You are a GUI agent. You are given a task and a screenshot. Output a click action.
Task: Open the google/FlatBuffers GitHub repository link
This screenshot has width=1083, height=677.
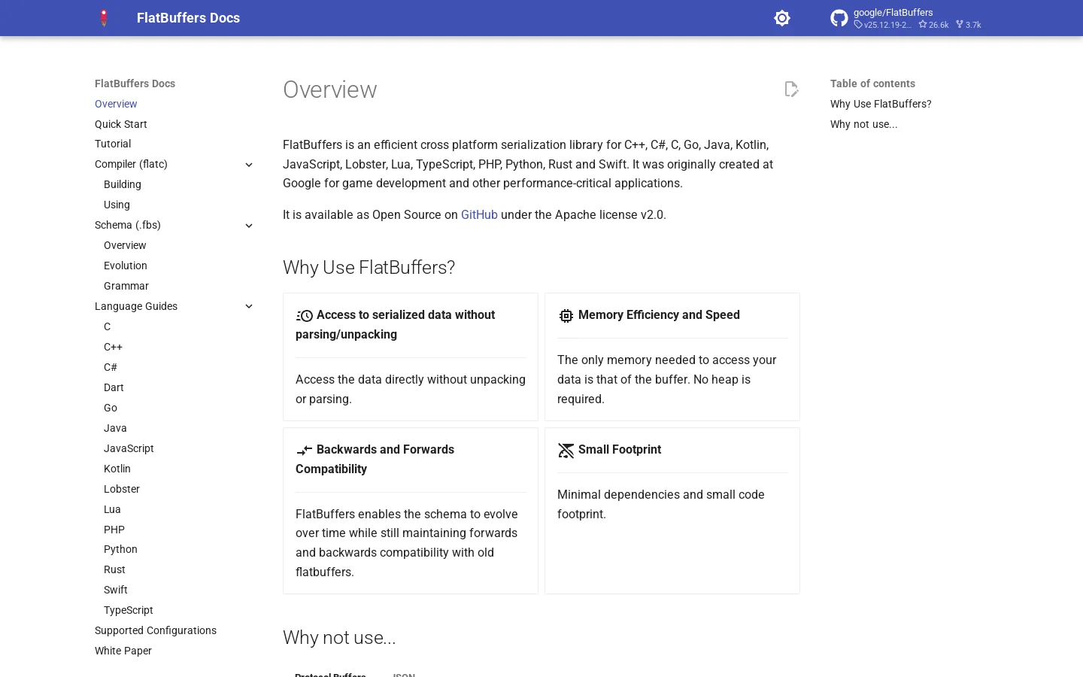[x=906, y=18]
